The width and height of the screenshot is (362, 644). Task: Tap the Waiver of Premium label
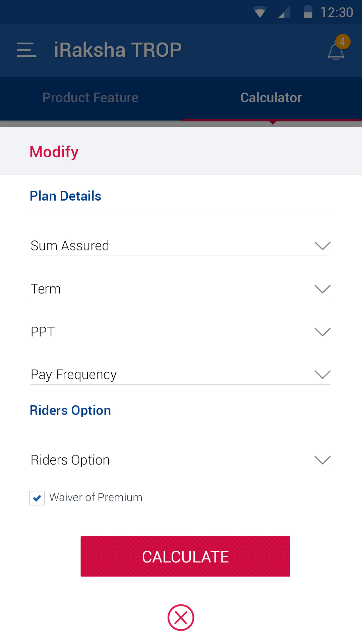[96, 497]
